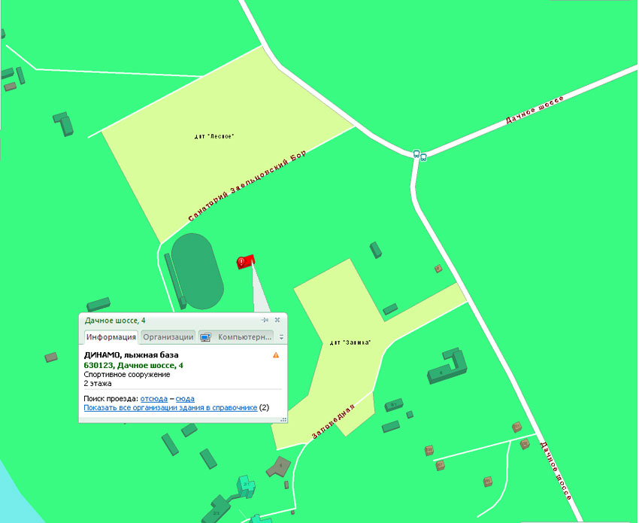Select the narrow grandstand beside the stadium

tap(175, 281)
